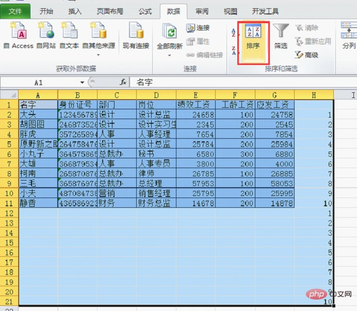
Task: Sort ascending with A-Z icon
Action: [x=234, y=32]
